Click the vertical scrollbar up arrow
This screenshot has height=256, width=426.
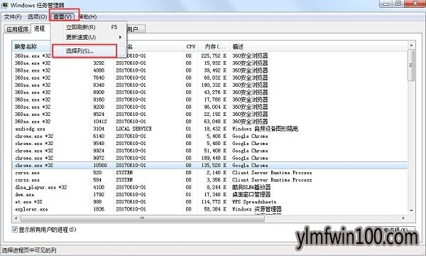point(411,46)
